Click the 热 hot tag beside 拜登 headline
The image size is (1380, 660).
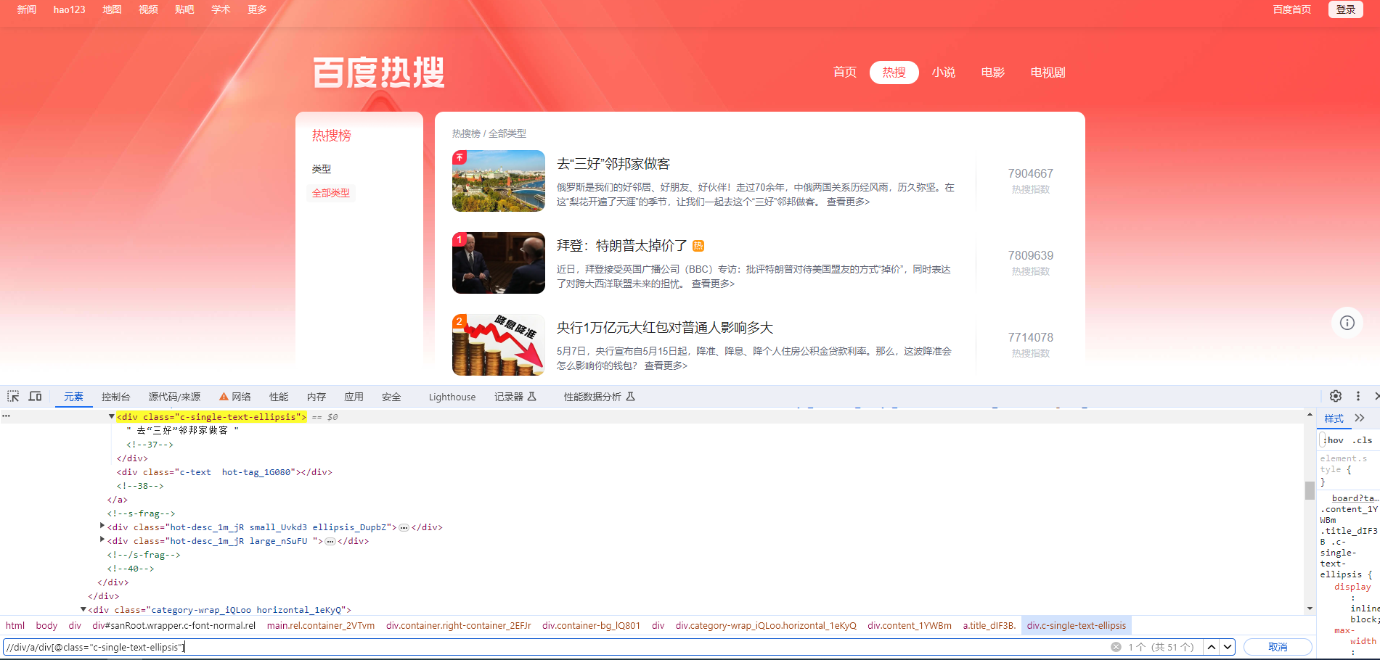[698, 246]
